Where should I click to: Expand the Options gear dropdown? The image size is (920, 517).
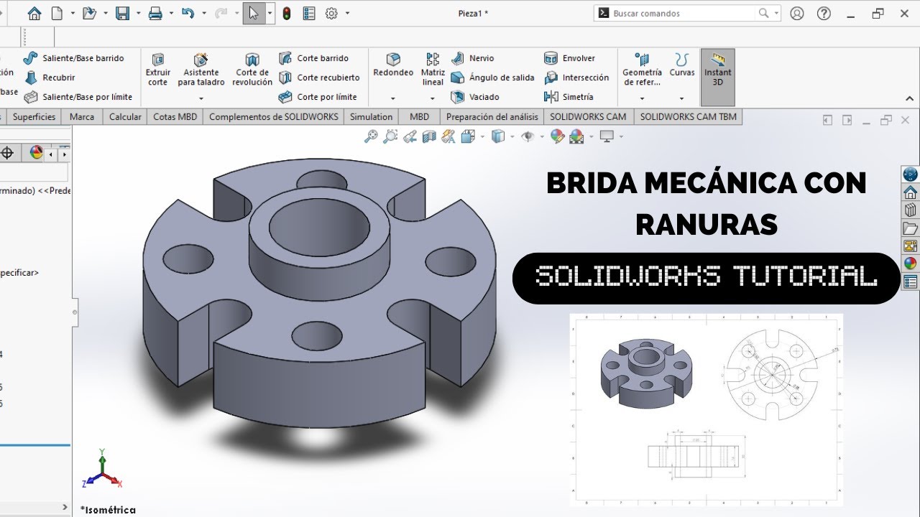pyautogui.click(x=348, y=13)
